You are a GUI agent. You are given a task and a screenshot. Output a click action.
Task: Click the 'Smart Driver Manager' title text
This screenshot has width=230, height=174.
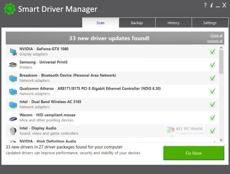coord(58,9)
